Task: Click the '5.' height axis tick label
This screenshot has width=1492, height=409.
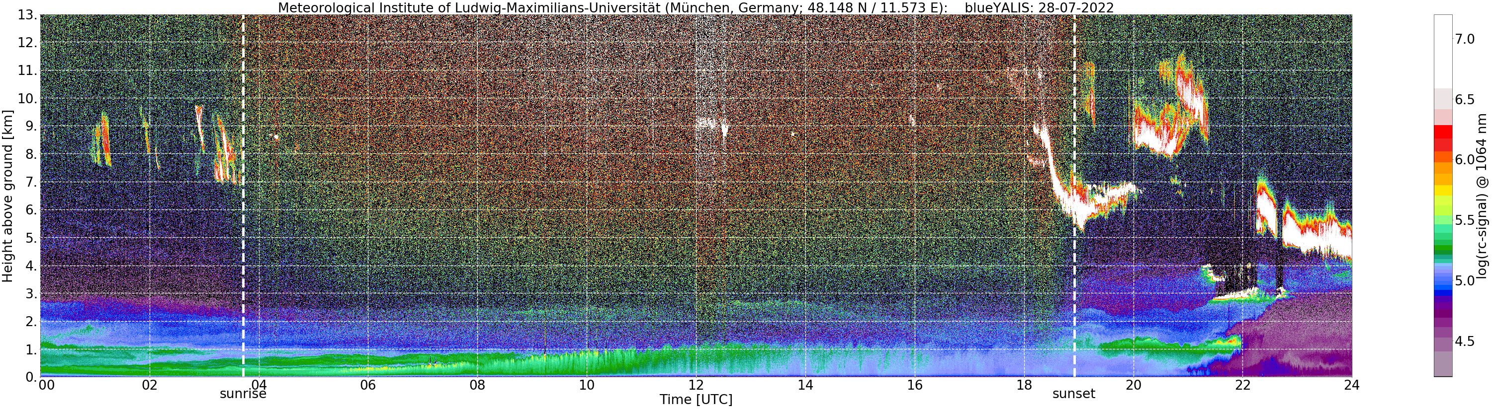Action: tap(31, 238)
